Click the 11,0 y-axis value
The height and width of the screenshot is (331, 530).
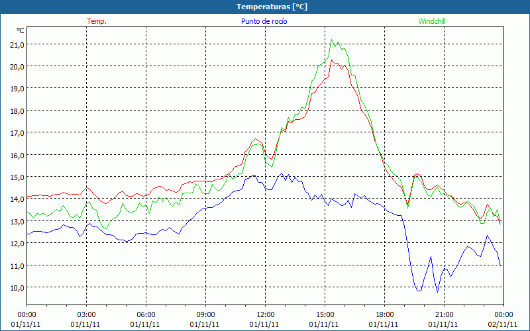click(x=17, y=266)
